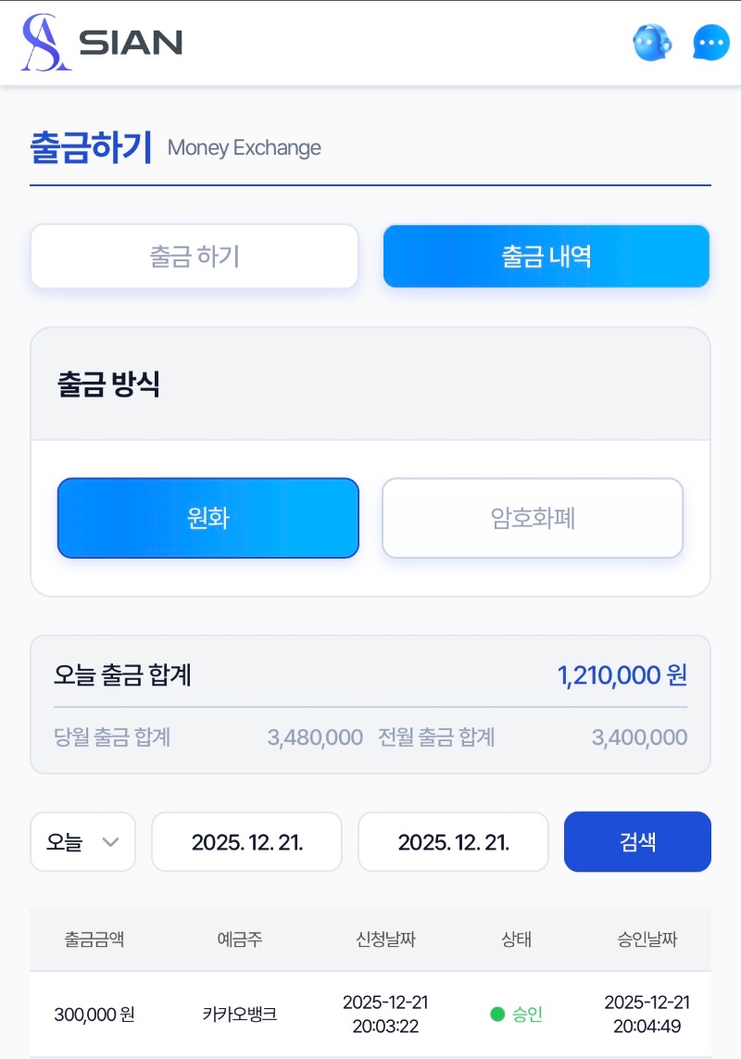
Task: Click the 예금주 column header
Action: pyautogui.click(x=240, y=939)
